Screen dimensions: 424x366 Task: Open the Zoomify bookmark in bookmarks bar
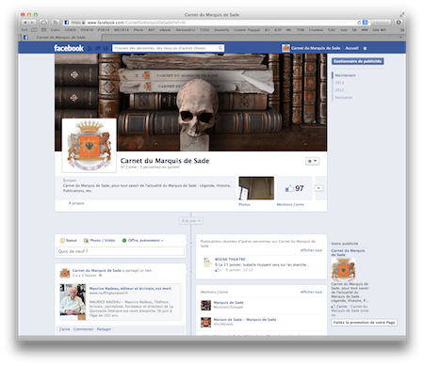[221, 30]
